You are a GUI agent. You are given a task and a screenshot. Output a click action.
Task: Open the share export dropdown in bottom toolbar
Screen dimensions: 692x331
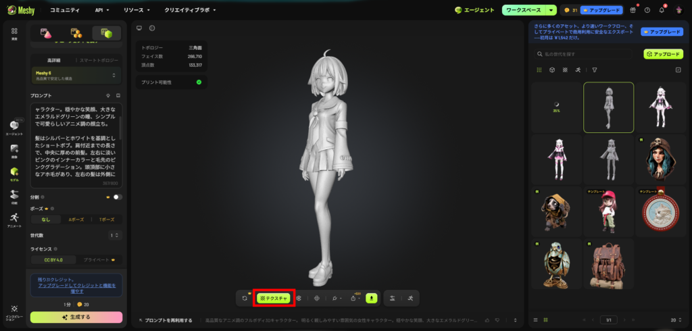pos(355,299)
